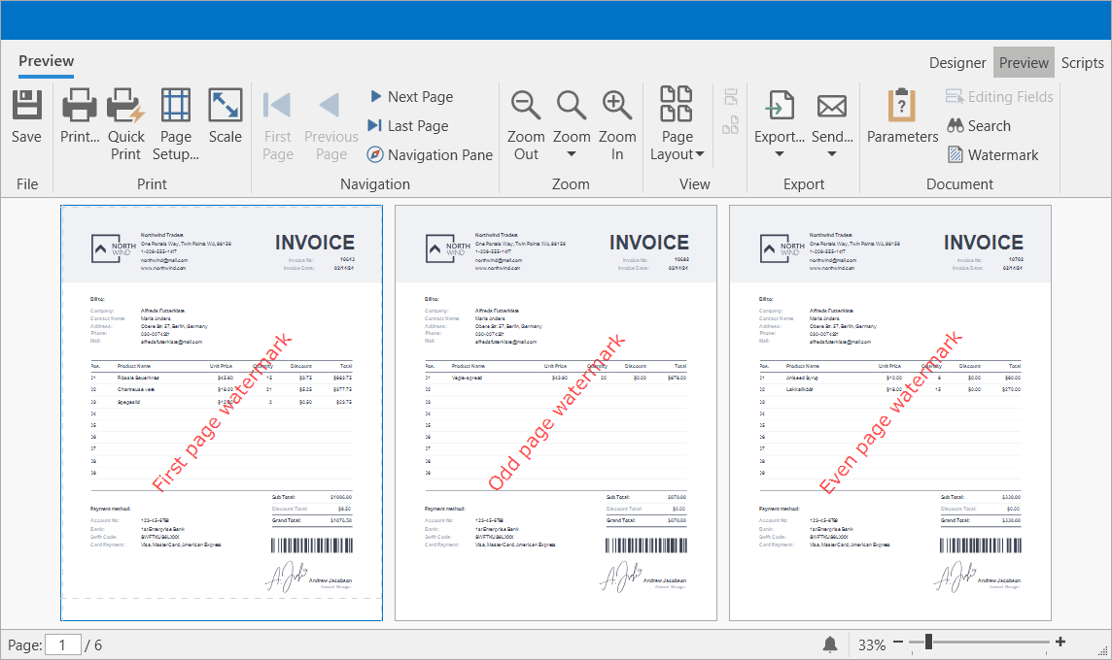Click the top small view layout icon
This screenshot has height=660, width=1112.
730,96
